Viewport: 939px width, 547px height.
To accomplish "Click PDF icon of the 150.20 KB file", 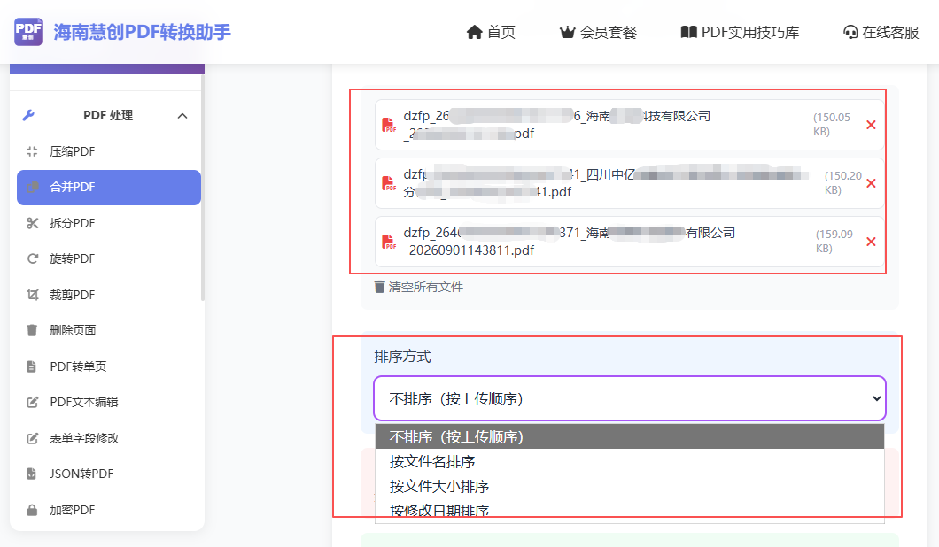I will 389,183.
